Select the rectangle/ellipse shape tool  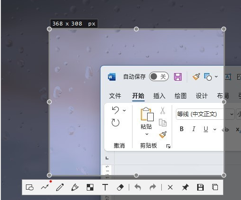pos(30,187)
